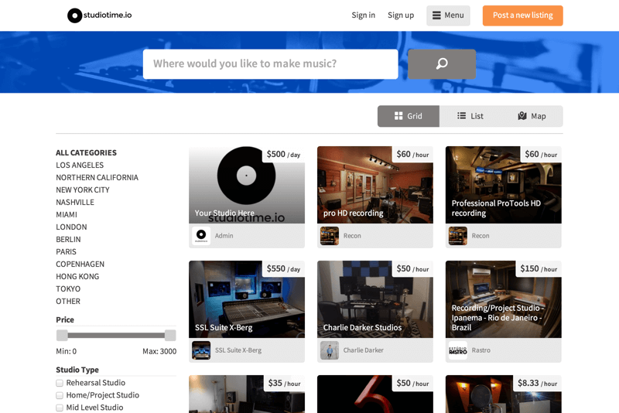Click the $500 / day price tag
The width and height of the screenshot is (619, 413).
coord(283,154)
